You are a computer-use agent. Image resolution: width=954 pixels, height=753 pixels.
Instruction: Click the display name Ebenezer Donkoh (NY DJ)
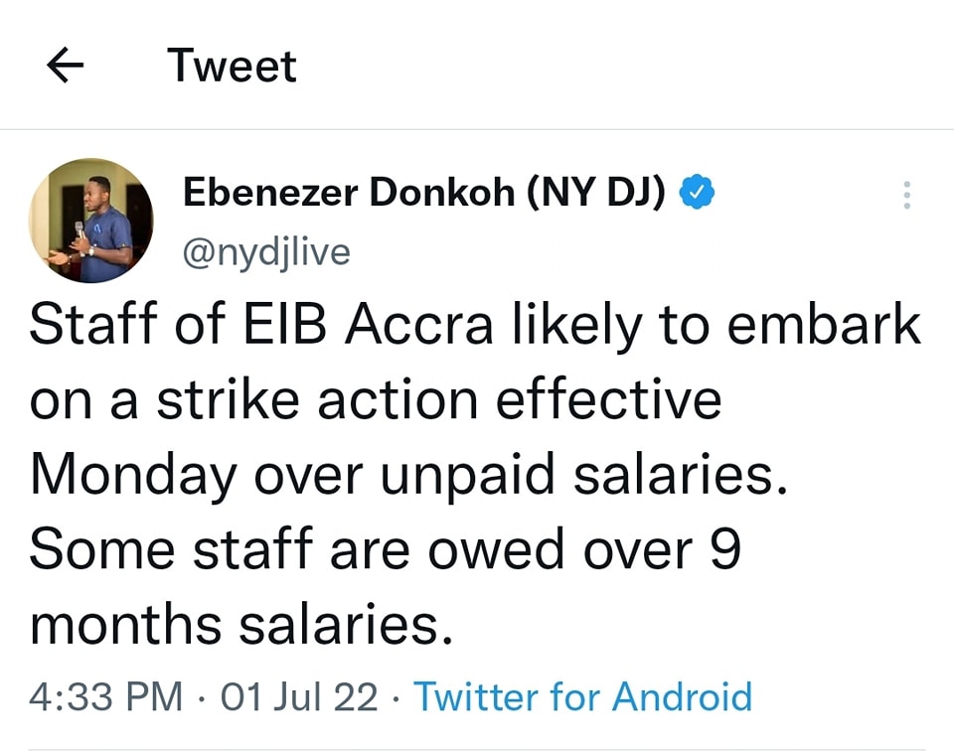424,192
